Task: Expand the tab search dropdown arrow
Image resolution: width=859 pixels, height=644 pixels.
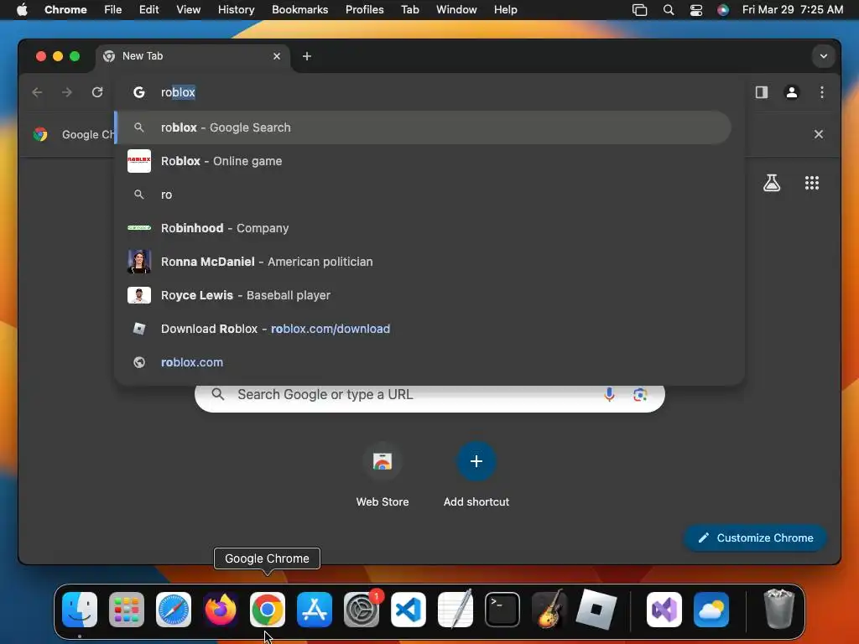Action: click(824, 56)
